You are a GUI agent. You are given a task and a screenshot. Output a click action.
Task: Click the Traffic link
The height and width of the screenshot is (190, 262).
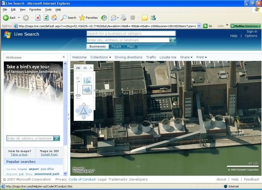pyautogui.click(x=151, y=57)
